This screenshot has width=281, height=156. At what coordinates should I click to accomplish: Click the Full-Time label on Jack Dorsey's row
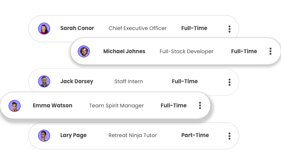click(x=185, y=81)
